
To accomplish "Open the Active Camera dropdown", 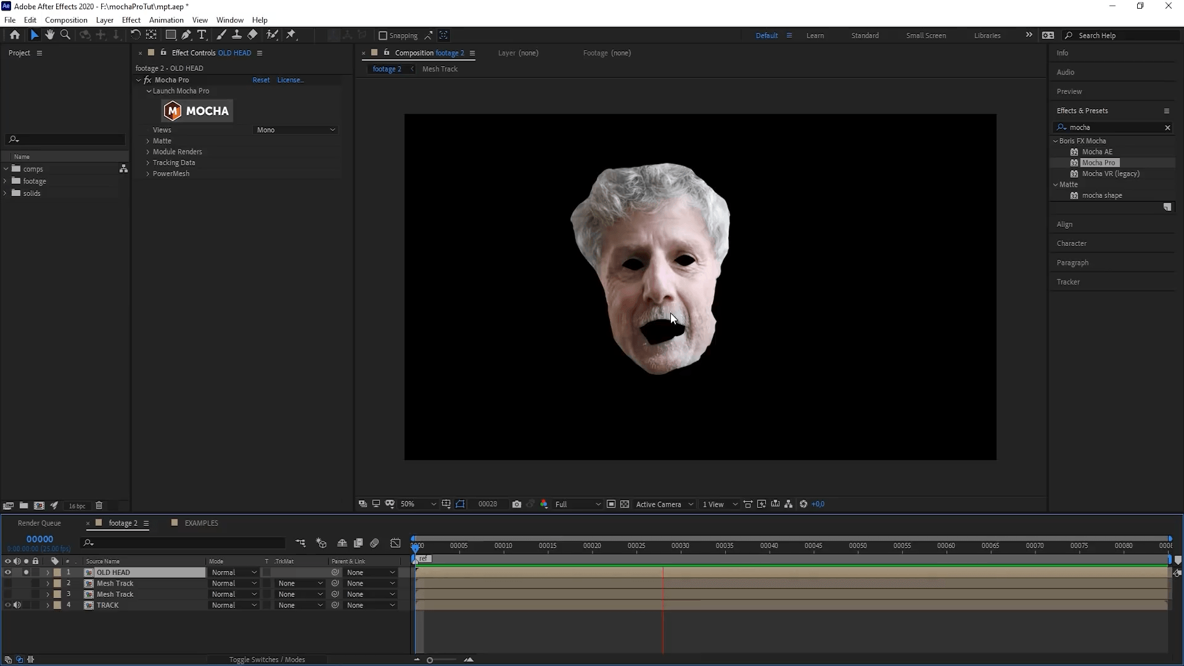I will tap(664, 504).
